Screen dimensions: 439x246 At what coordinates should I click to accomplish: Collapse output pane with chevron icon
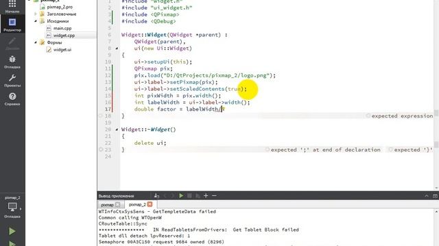point(427,196)
